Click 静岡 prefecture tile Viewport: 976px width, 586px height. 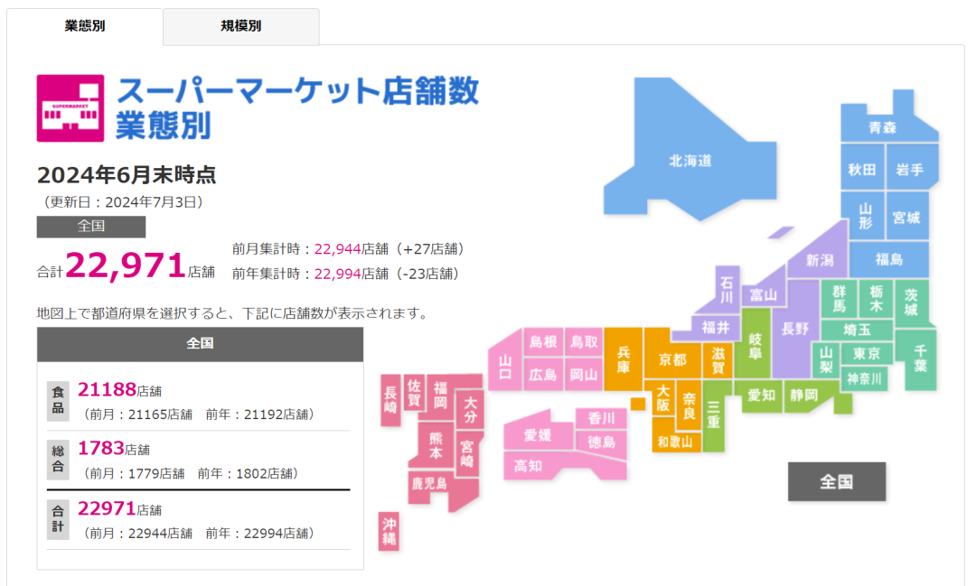[x=803, y=395]
